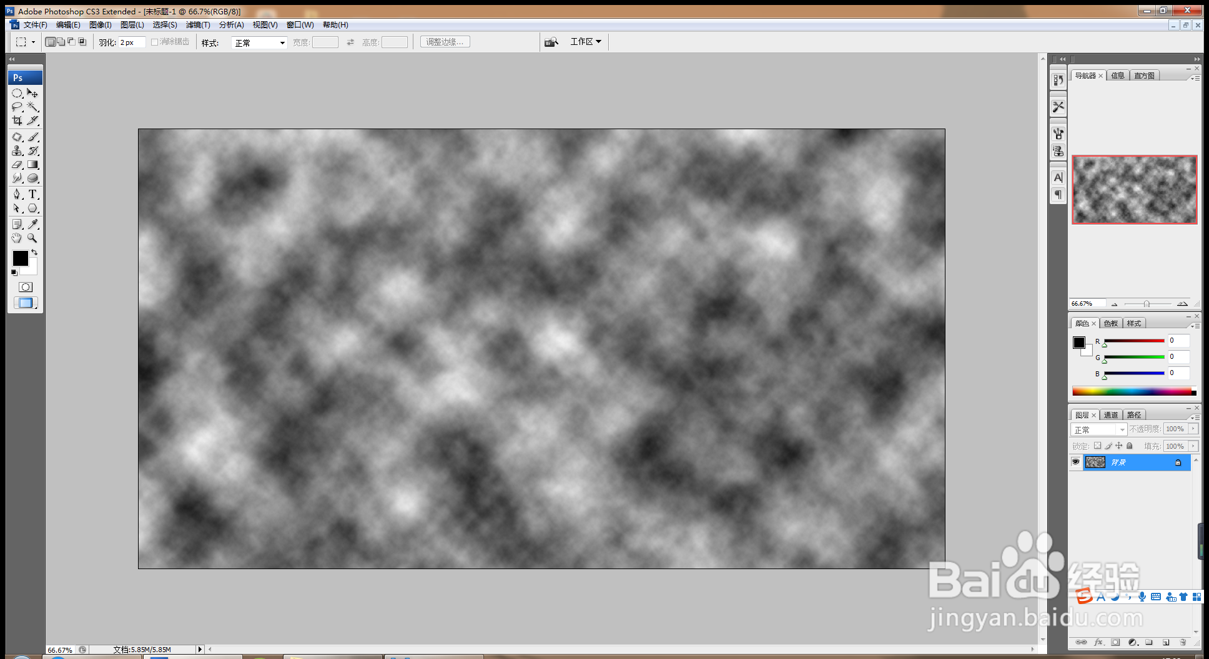Open the Clone Source panel icon
The image size is (1209, 659).
(1058, 150)
